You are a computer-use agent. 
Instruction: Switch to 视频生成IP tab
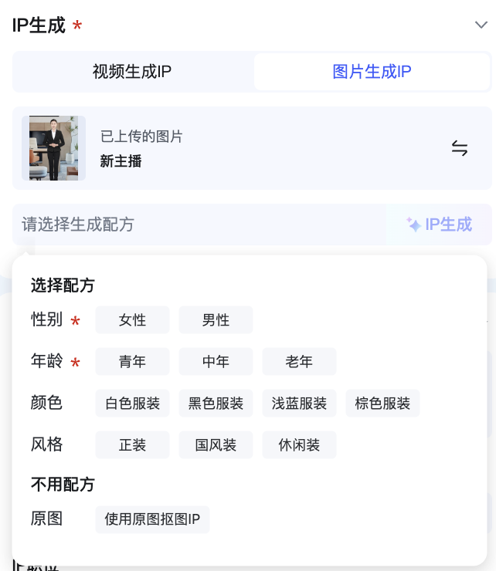(132, 71)
